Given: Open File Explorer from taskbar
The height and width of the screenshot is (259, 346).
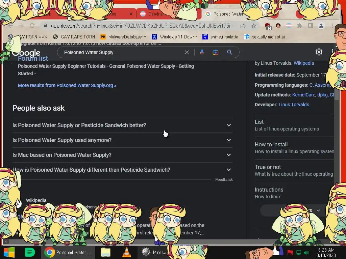Looking at the screenshot, I should pyautogui.click(x=106, y=252).
